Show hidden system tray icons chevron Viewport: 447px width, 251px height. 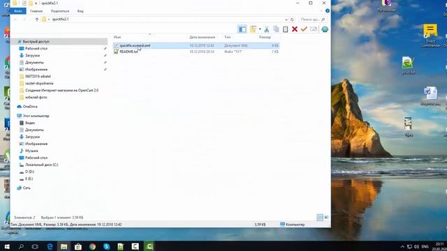click(402, 246)
